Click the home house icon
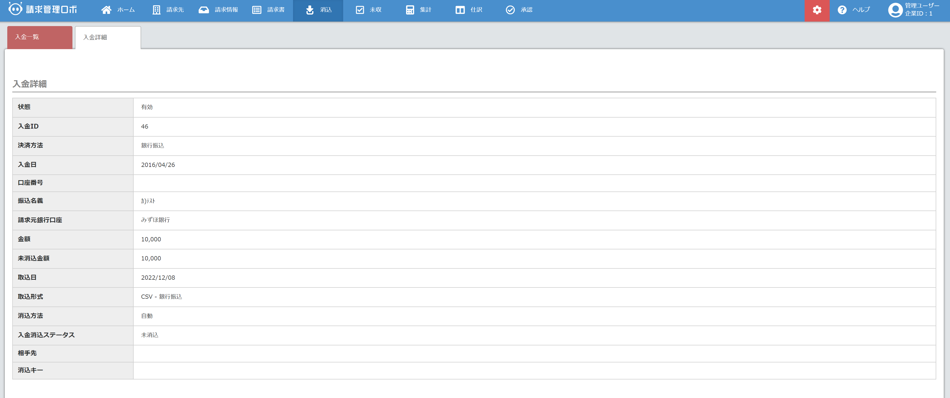Screen dimensions: 950x398 106,10
